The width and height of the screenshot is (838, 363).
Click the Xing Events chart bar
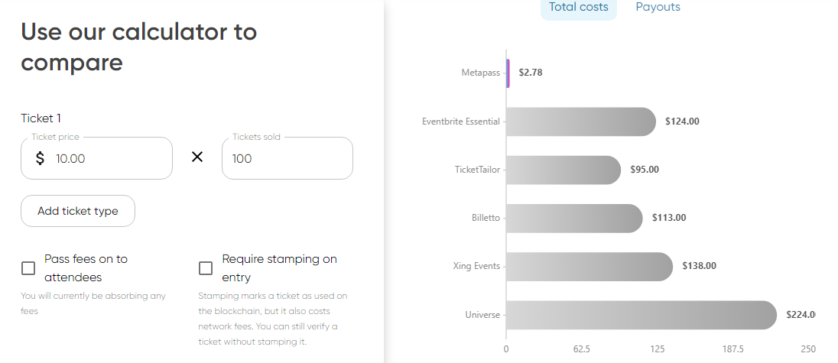point(589,266)
